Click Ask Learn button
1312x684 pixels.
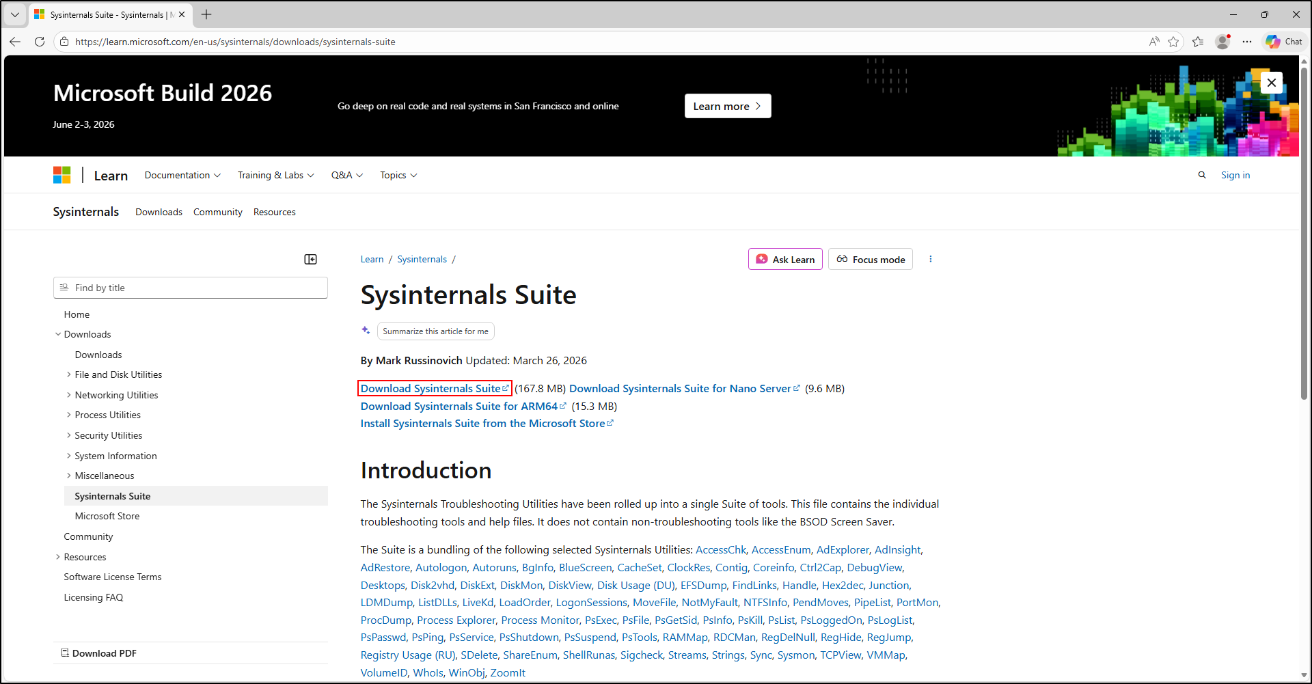pyautogui.click(x=785, y=260)
